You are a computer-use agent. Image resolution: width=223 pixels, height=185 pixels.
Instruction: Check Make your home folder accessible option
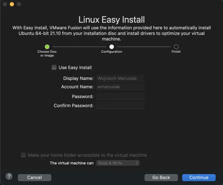click(23, 155)
